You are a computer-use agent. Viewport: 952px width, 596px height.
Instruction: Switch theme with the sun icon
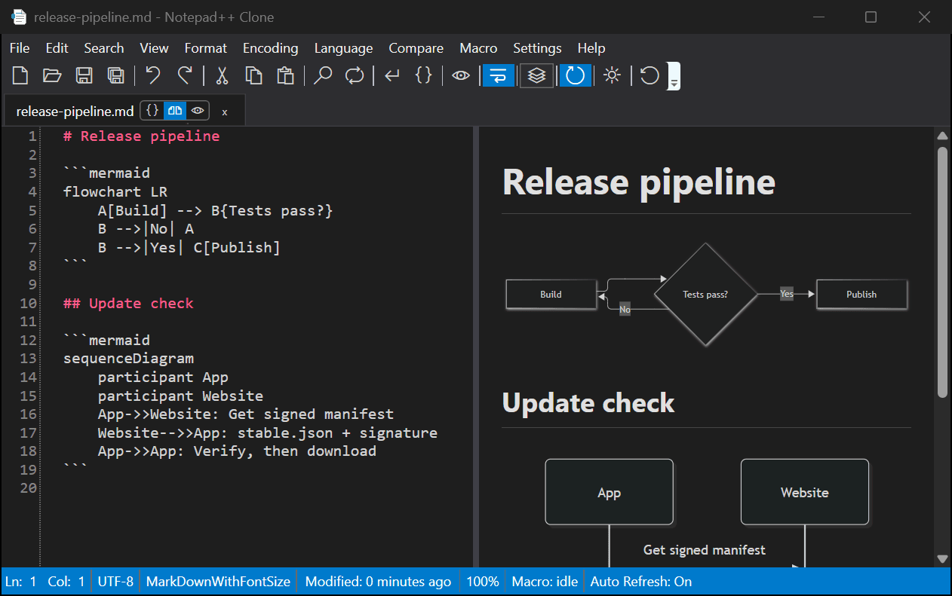pos(612,75)
